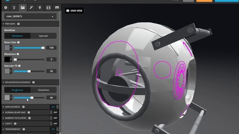Select the materials image tab
The height and width of the screenshot is (134, 239).
click(22, 7)
